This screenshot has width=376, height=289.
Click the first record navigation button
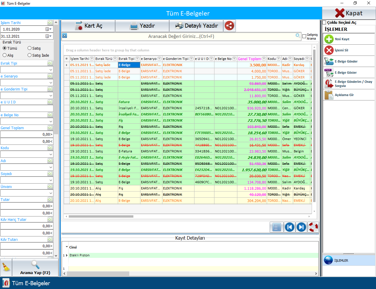[289, 227]
